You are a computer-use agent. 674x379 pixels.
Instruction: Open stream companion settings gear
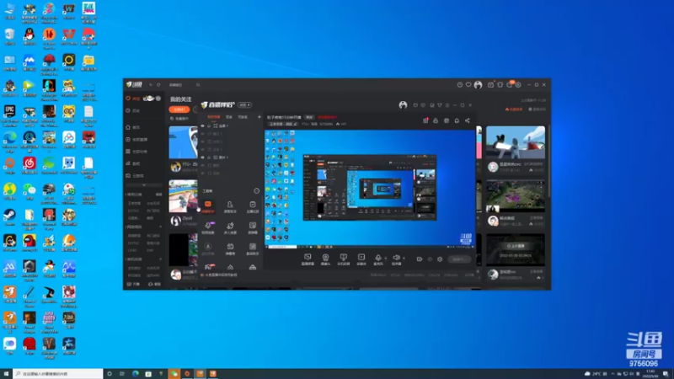coord(439,259)
